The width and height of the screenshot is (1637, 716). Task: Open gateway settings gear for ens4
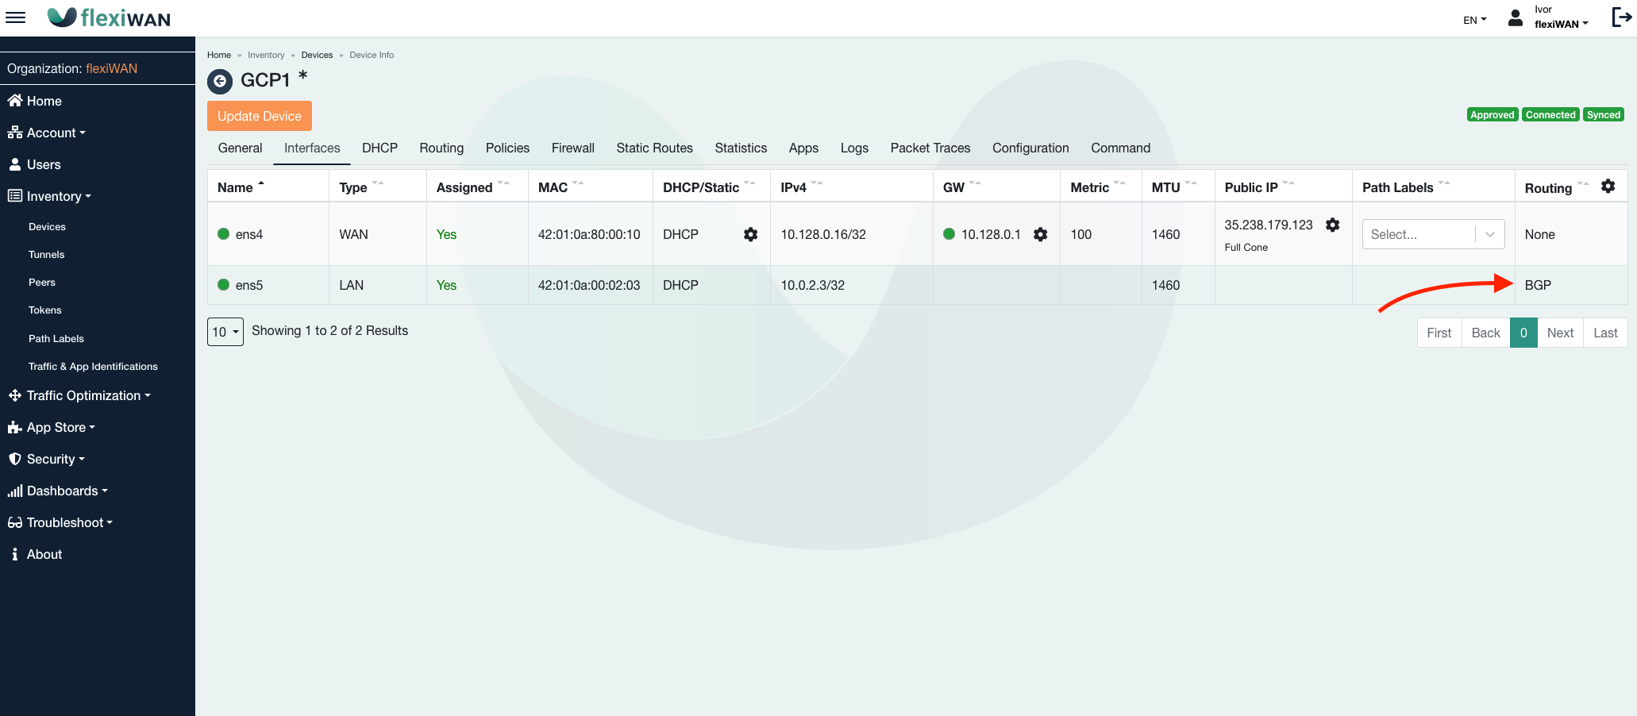pyautogui.click(x=1040, y=234)
